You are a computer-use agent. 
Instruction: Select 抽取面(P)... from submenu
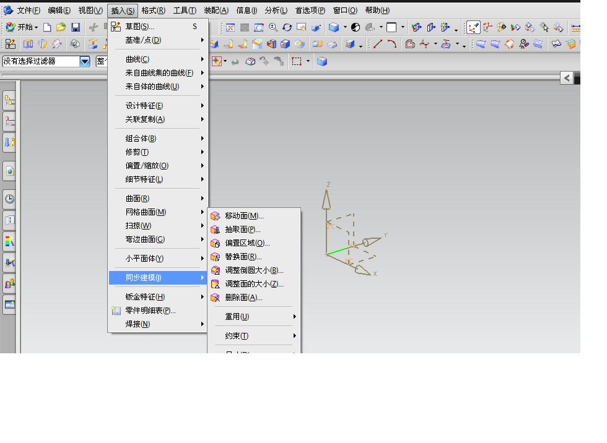click(255, 230)
